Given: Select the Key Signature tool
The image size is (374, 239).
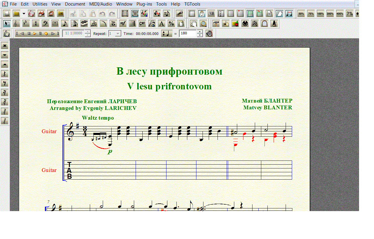Looking at the screenshot, I should pyautogui.click(x=26, y=24).
